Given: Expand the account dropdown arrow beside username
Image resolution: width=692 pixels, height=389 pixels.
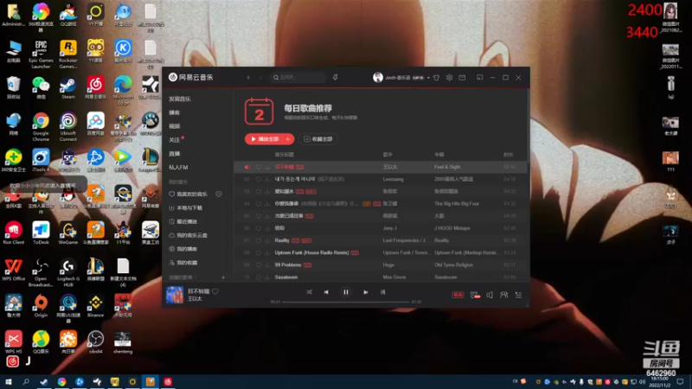Looking at the screenshot, I should coord(428,78).
